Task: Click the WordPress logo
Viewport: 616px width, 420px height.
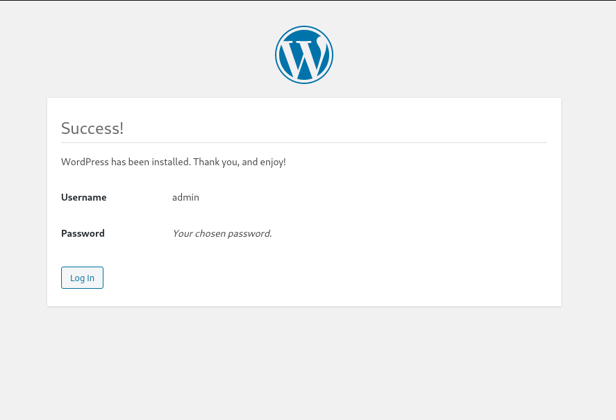Action: point(304,55)
